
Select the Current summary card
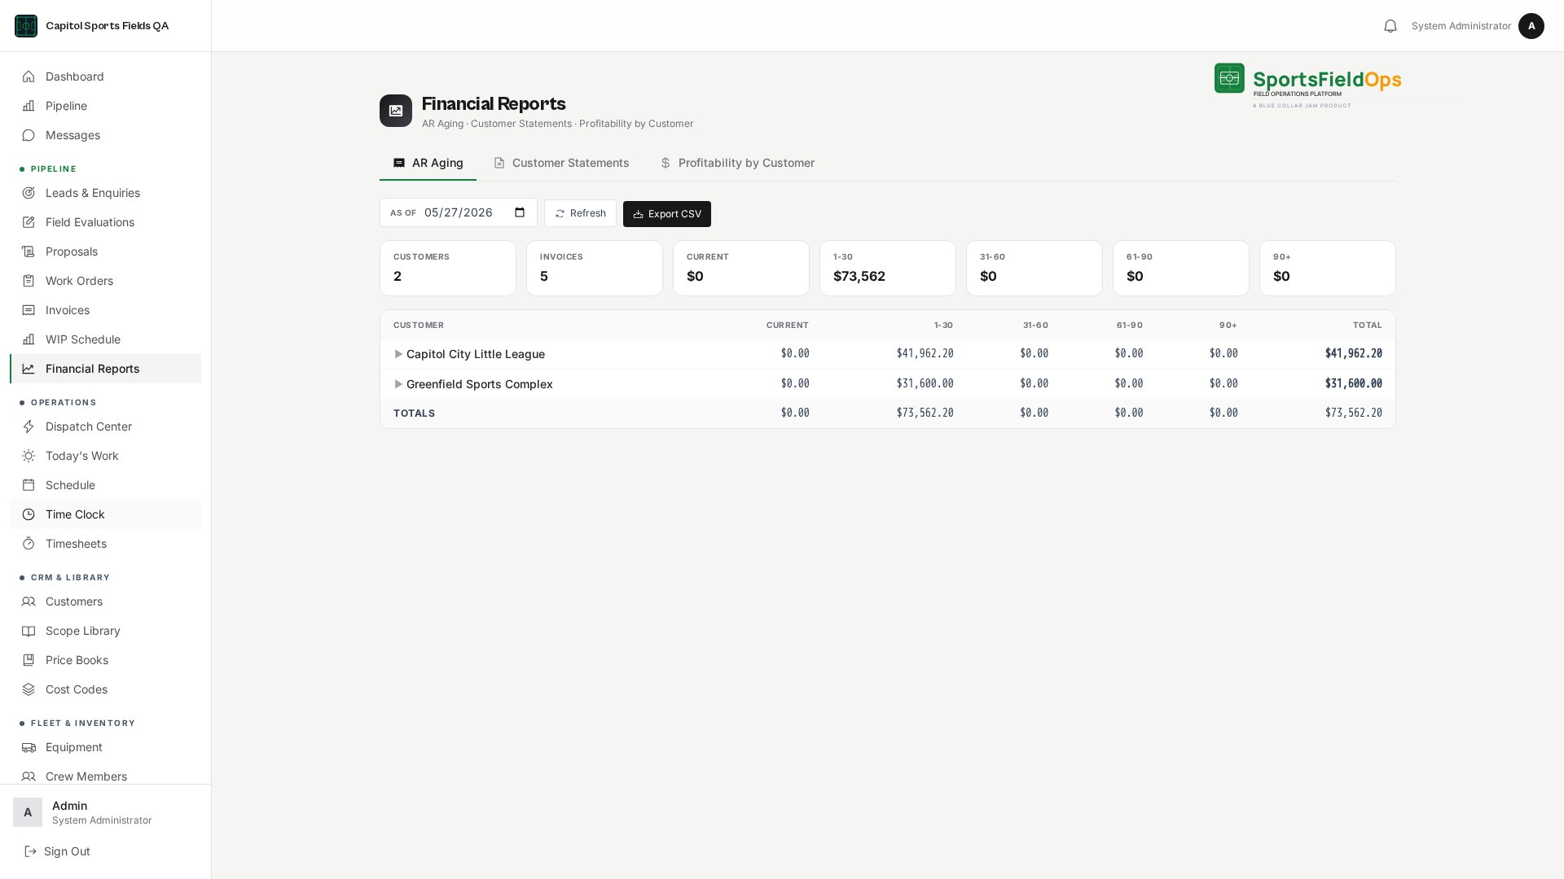pyautogui.click(x=741, y=268)
